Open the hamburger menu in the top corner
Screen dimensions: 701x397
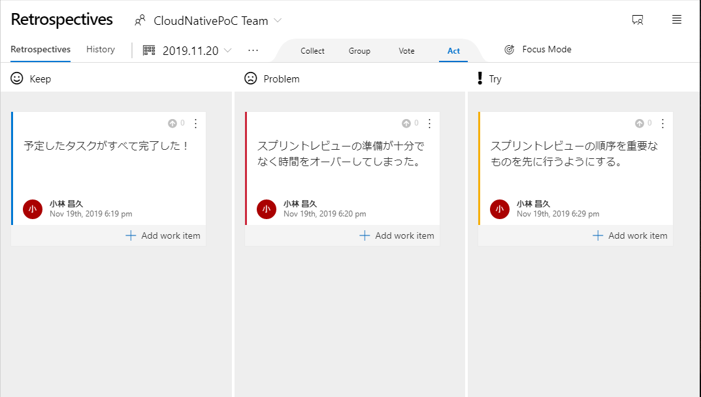tap(677, 20)
